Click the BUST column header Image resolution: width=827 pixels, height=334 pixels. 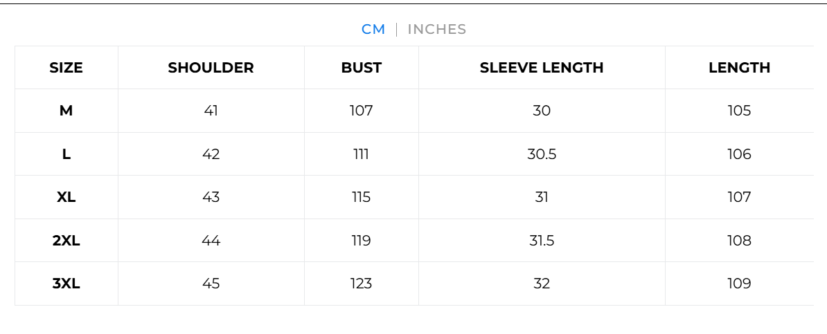coord(361,68)
